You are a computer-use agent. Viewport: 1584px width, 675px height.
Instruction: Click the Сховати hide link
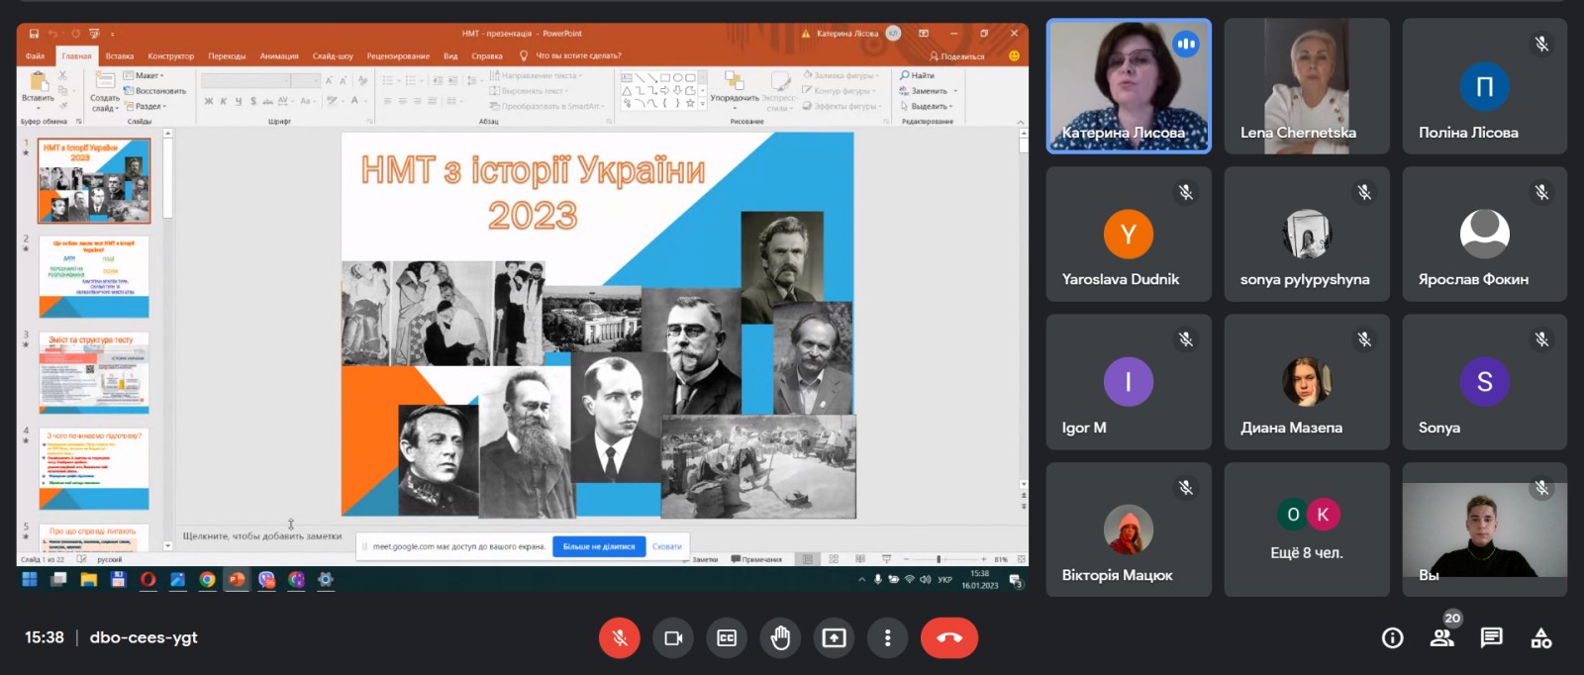[x=667, y=546]
